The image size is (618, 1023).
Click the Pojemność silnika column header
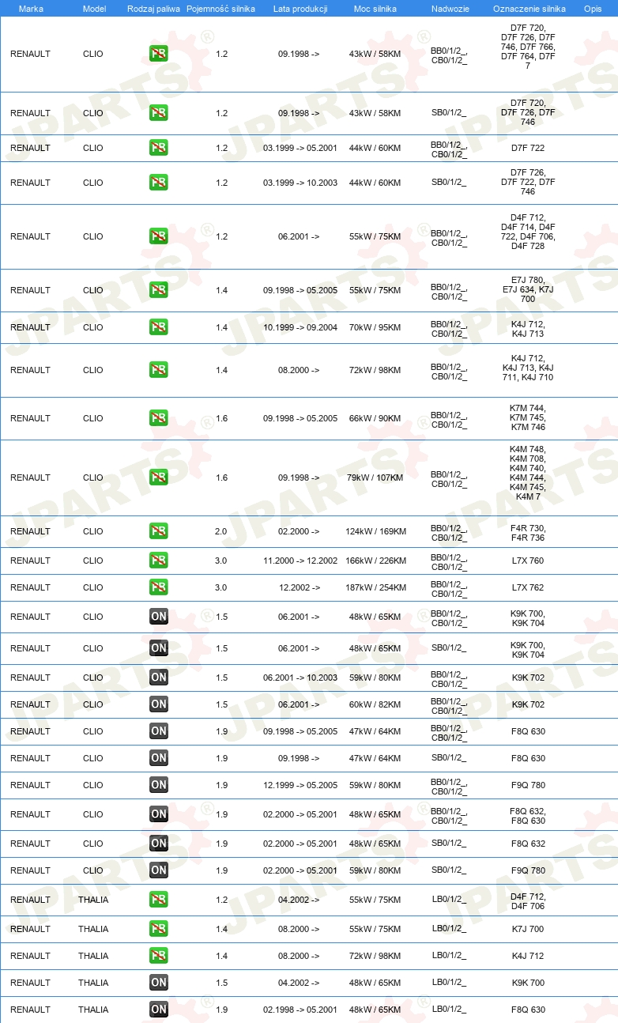220,9
